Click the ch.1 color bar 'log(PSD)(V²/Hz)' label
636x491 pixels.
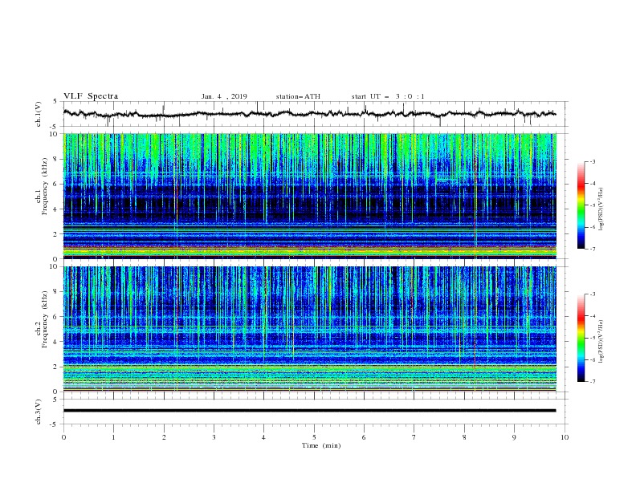(x=601, y=209)
